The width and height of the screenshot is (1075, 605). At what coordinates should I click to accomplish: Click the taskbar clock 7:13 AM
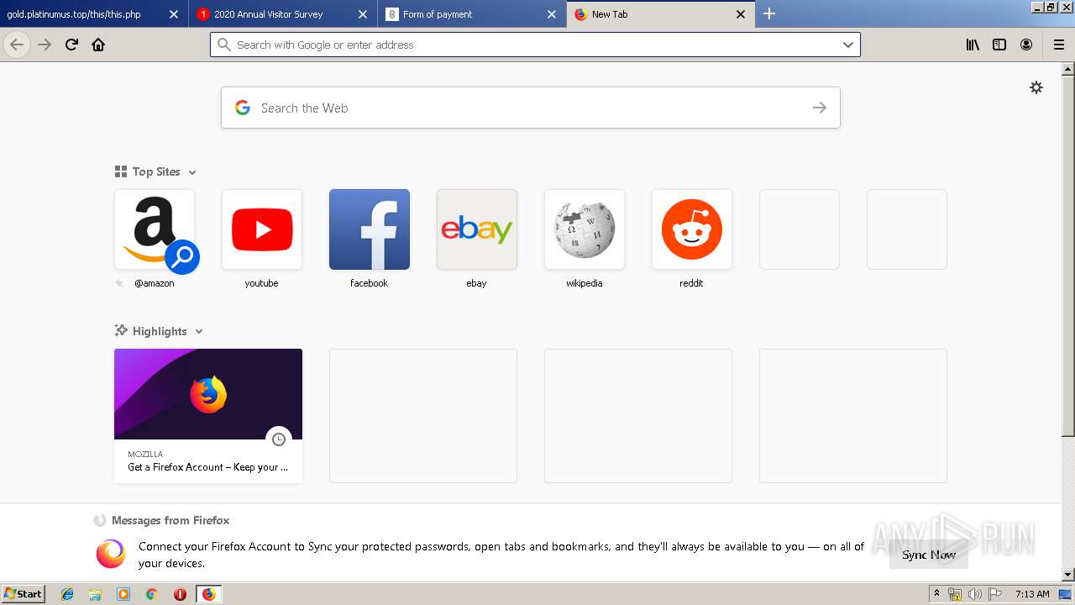pyautogui.click(x=1032, y=594)
